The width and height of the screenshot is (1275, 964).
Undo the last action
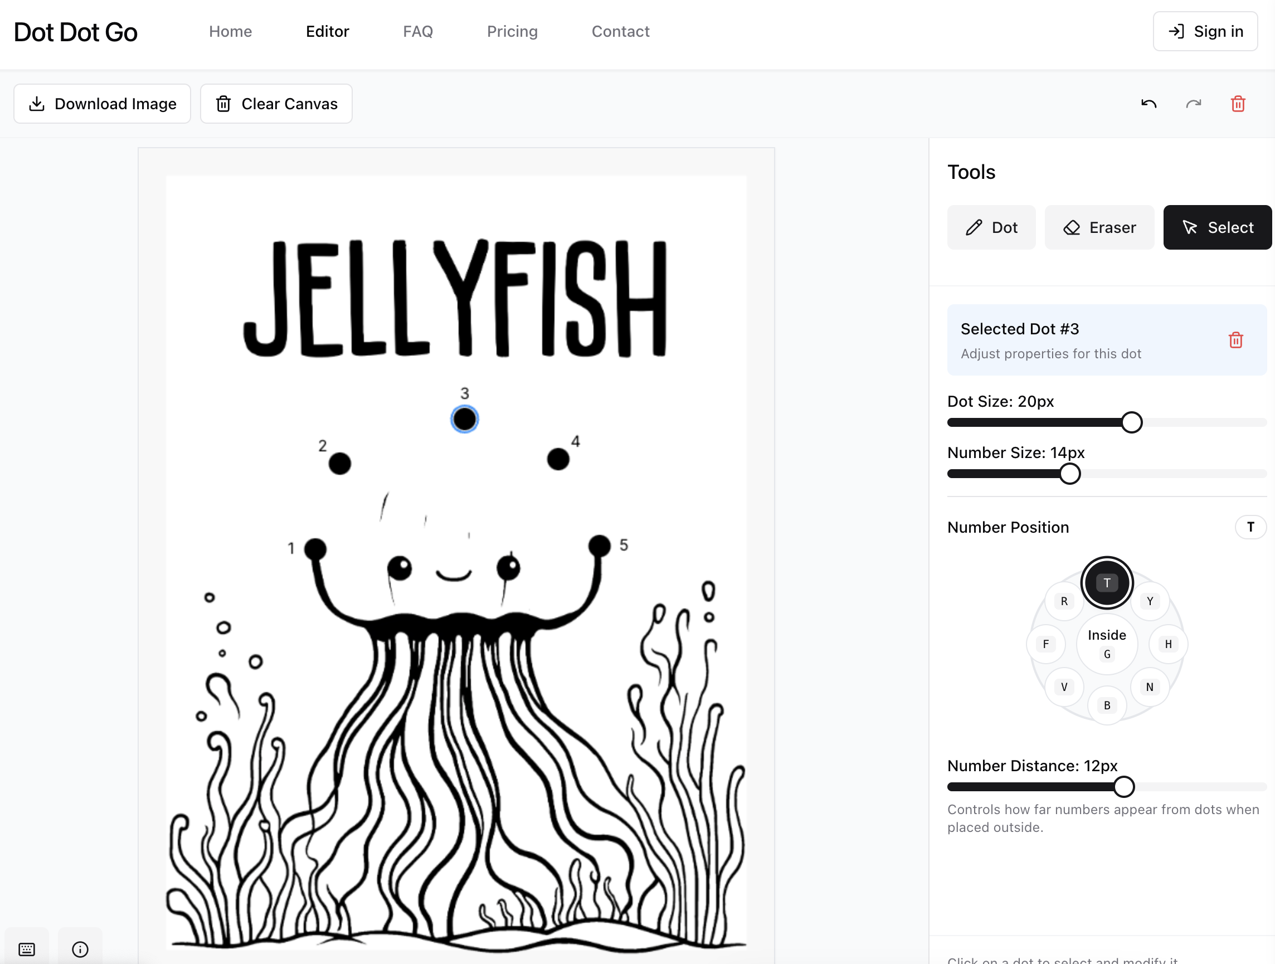[1147, 104]
